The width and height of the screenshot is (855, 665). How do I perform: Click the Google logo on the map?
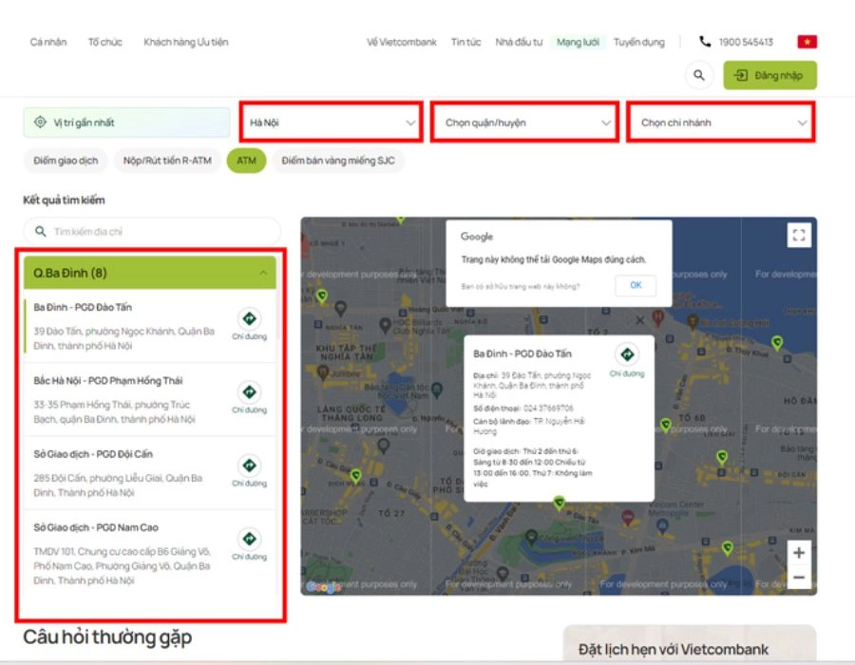(x=322, y=586)
